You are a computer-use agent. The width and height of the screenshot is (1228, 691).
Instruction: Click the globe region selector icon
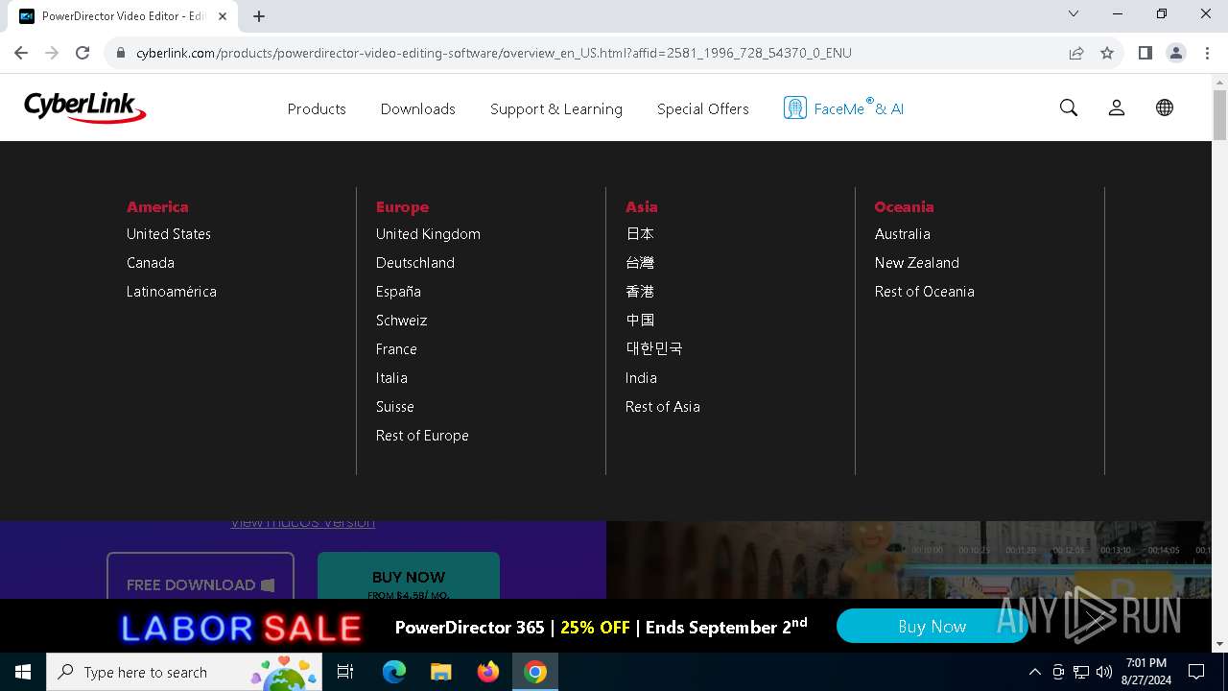click(x=1165, y=107)
